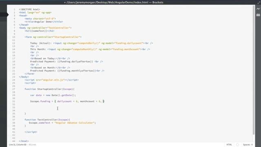
Task: Click the script src="angular.min.js" line
Action: 51,80
